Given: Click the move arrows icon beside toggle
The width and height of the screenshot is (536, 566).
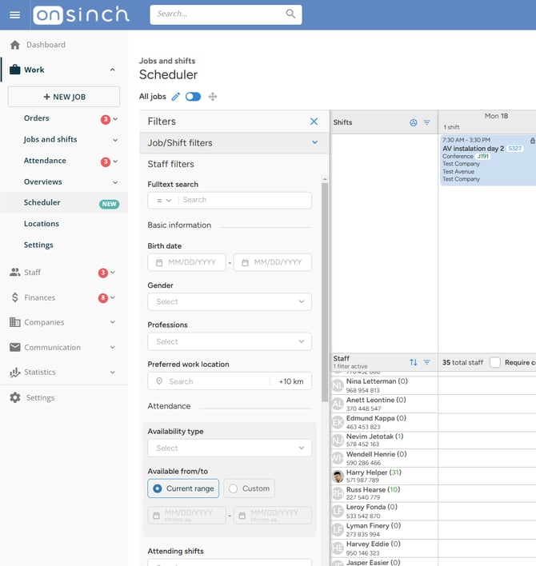Looking at the screenshot, I should pos(213,97).
